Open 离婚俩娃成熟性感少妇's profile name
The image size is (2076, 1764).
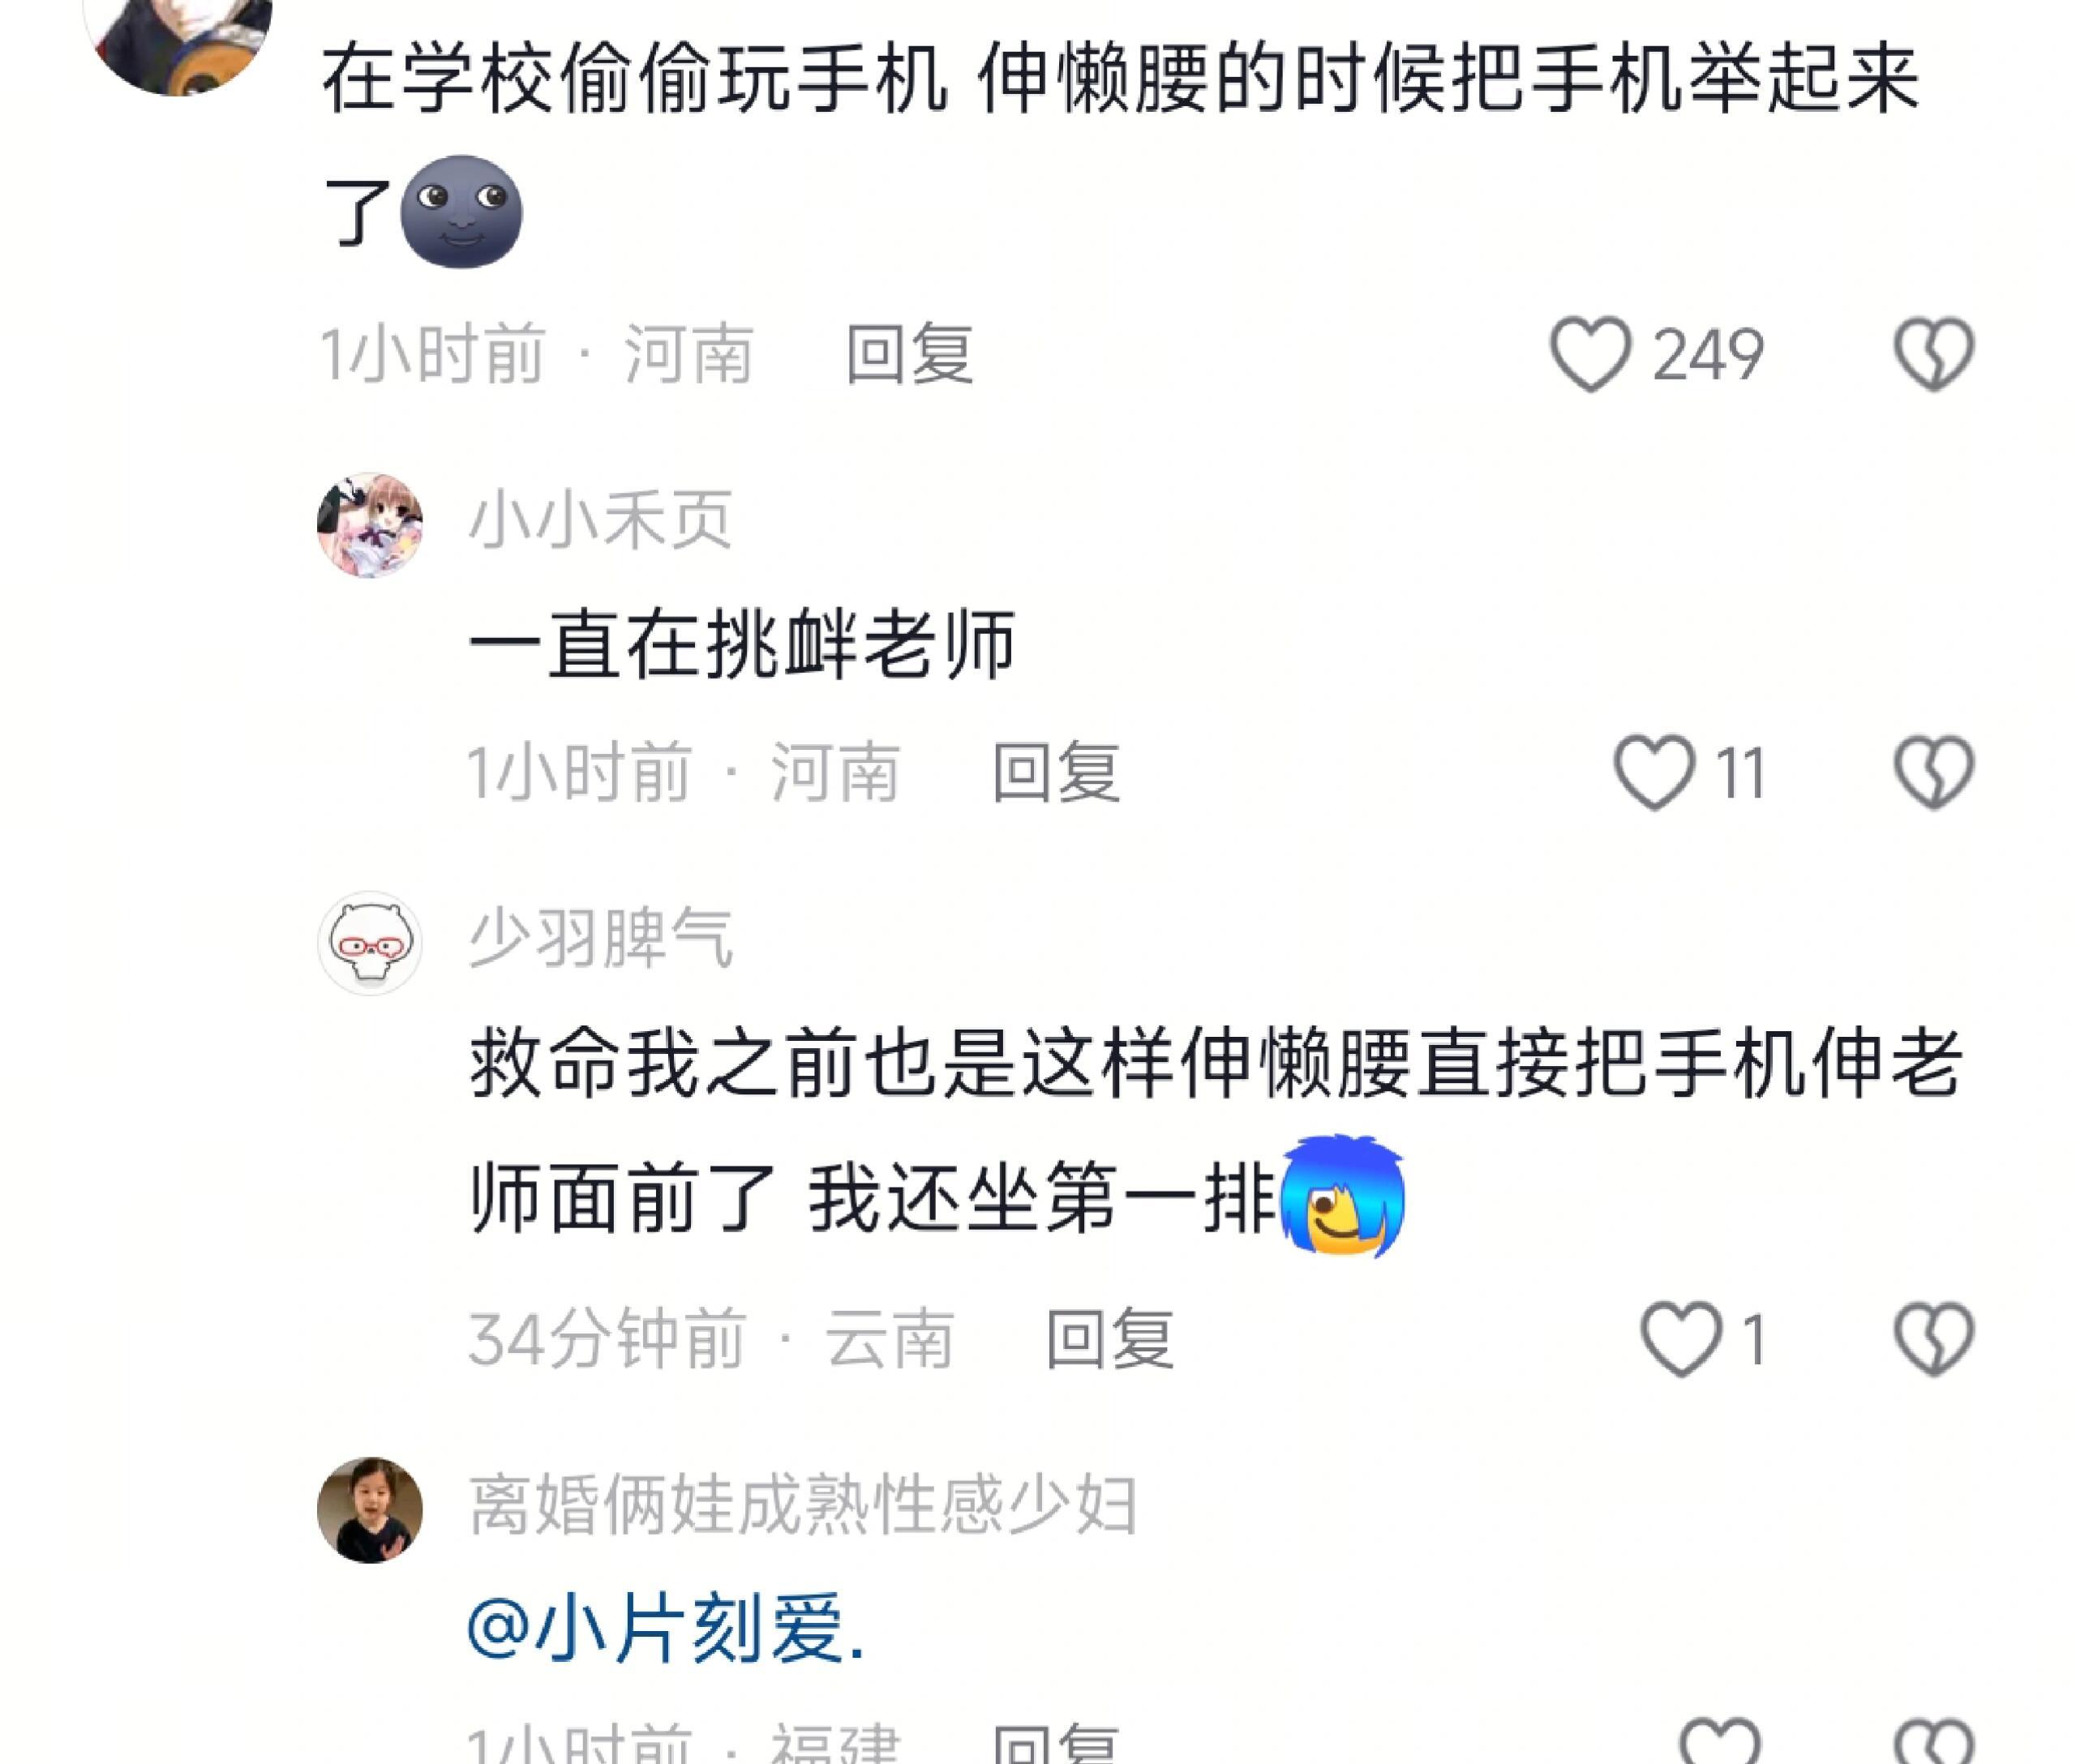pos(802,1504)
